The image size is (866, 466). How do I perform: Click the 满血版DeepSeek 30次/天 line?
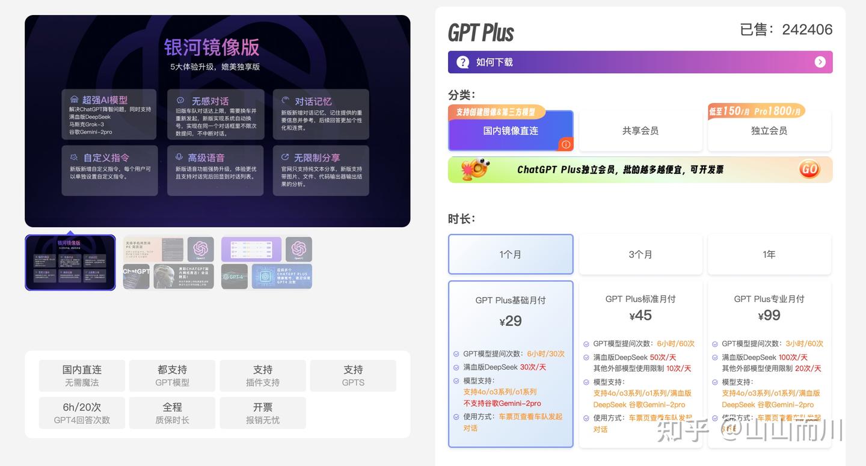point(505,367)
